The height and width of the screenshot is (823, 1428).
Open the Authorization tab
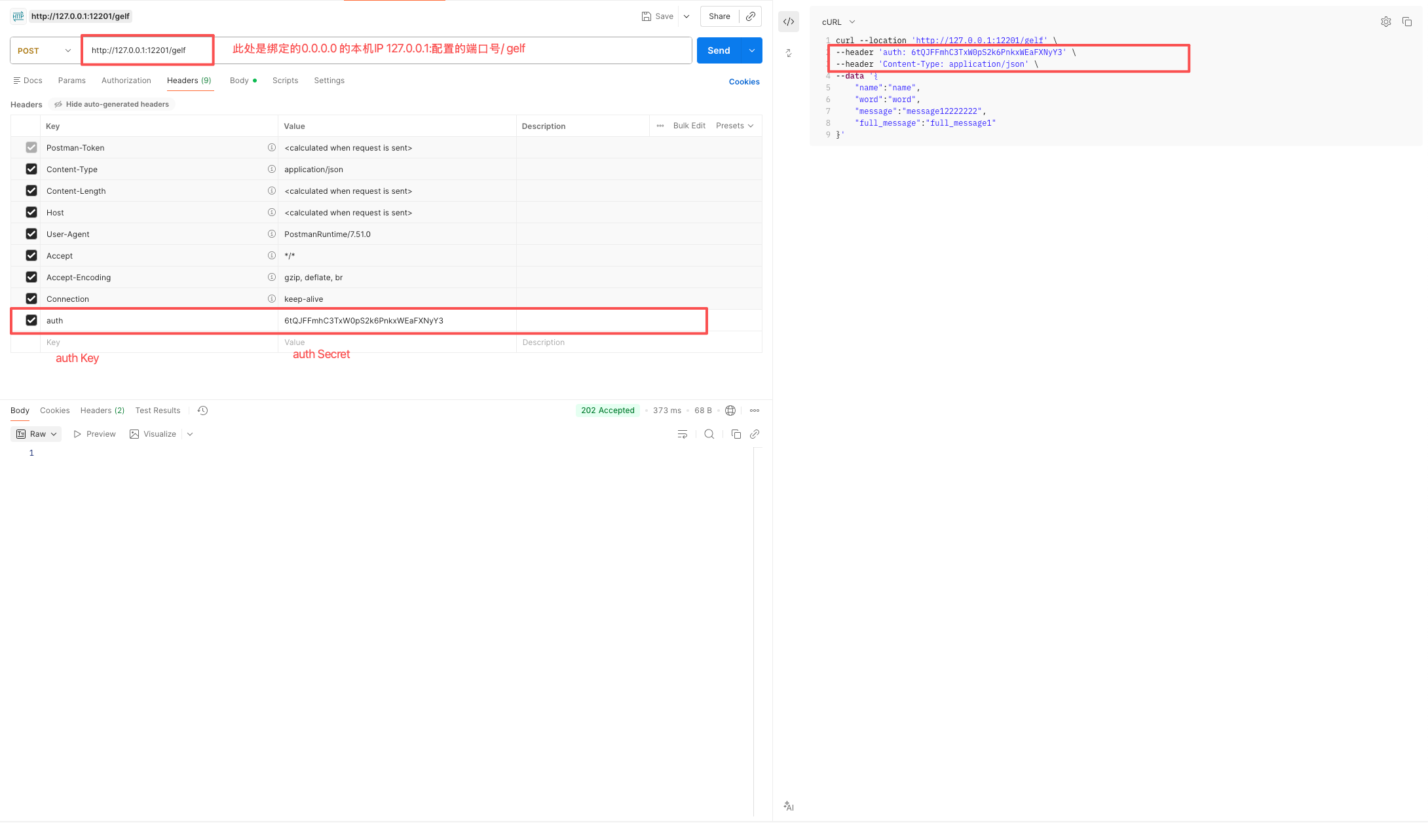[x=126, y=81]
